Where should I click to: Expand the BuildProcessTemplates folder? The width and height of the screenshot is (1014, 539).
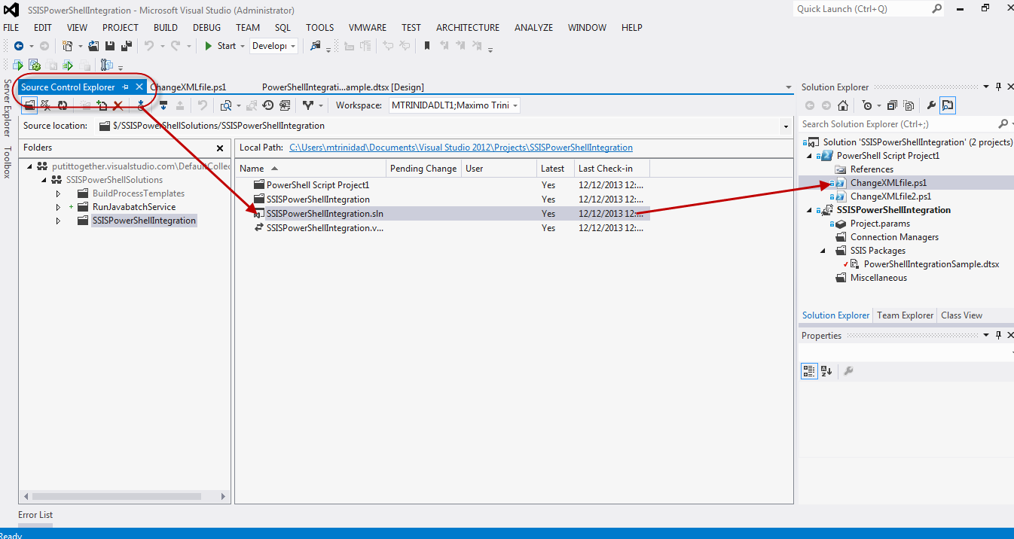[58, 193]
